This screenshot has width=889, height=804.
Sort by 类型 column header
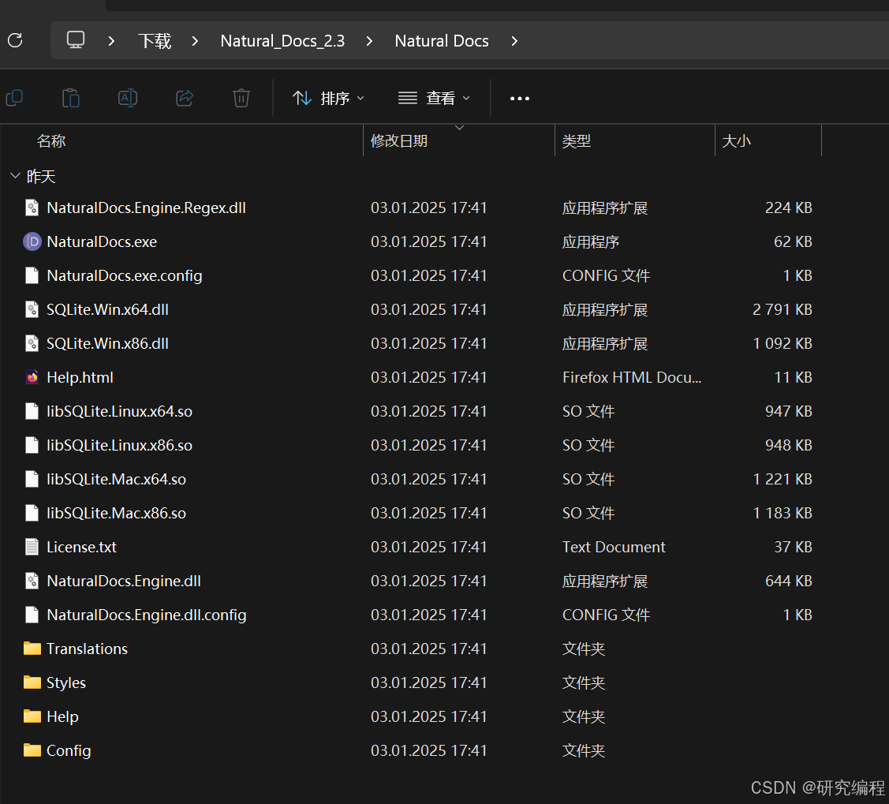coord(576,140)
